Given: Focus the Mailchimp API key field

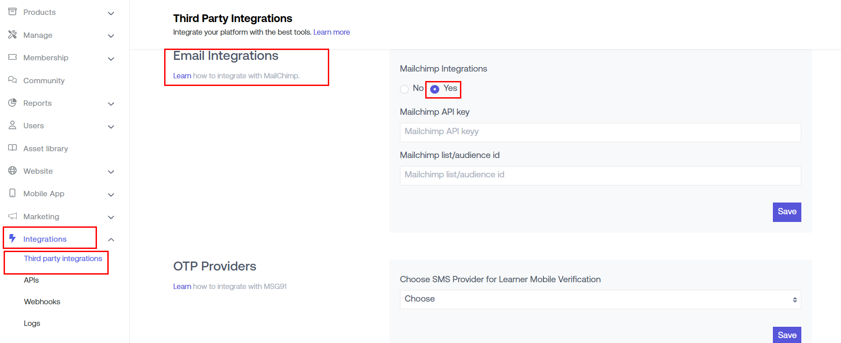Looking at the screenshot, I should pyautogui.click(x=600, y=132).
